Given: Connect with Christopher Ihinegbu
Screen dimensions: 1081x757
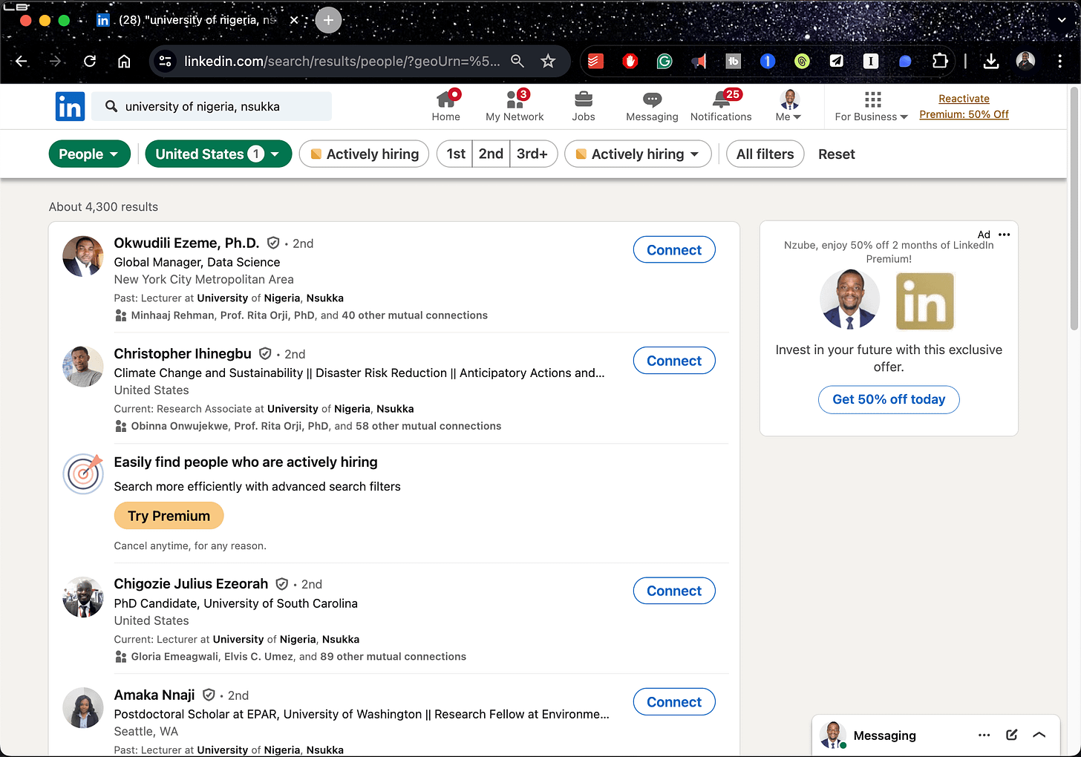Looking at the screenshot, I should click(674, 361).
